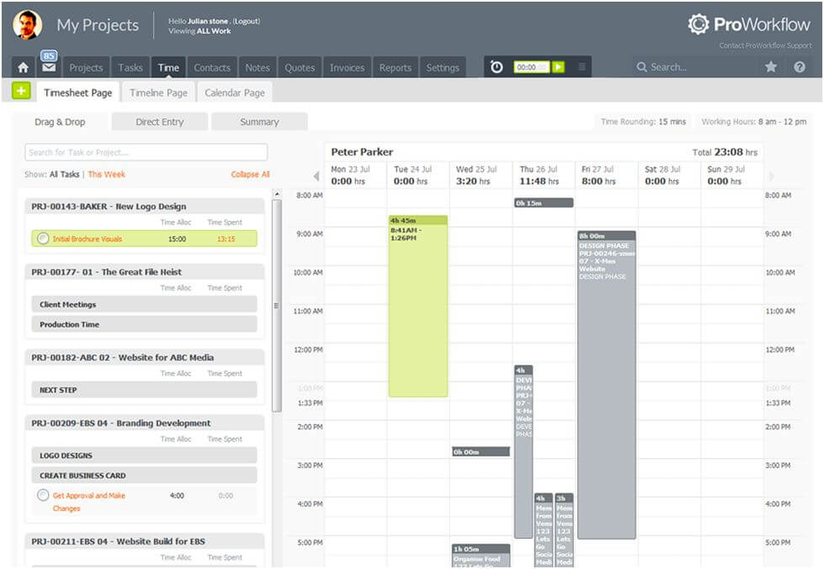
Task: Go to the Home icon tab
Action: pos(24,68)
